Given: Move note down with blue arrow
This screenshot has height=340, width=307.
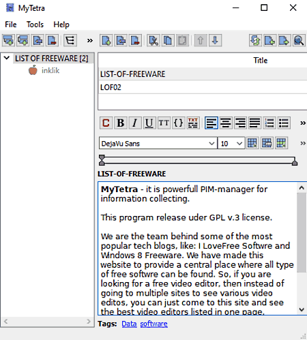Looking at the screenshot, I should point(215,41).
